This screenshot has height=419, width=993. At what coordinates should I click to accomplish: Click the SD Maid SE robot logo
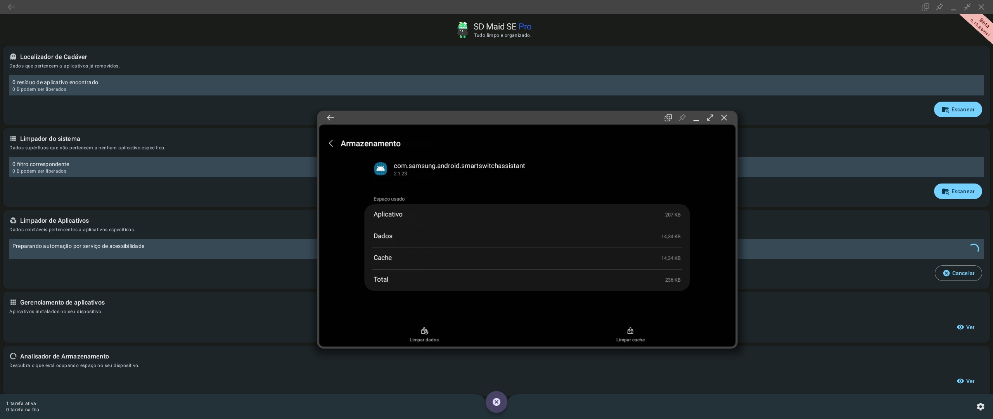tap(462, 29)
